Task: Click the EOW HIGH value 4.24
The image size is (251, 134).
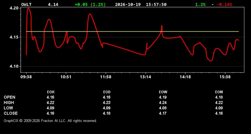Action: point(163,103)
